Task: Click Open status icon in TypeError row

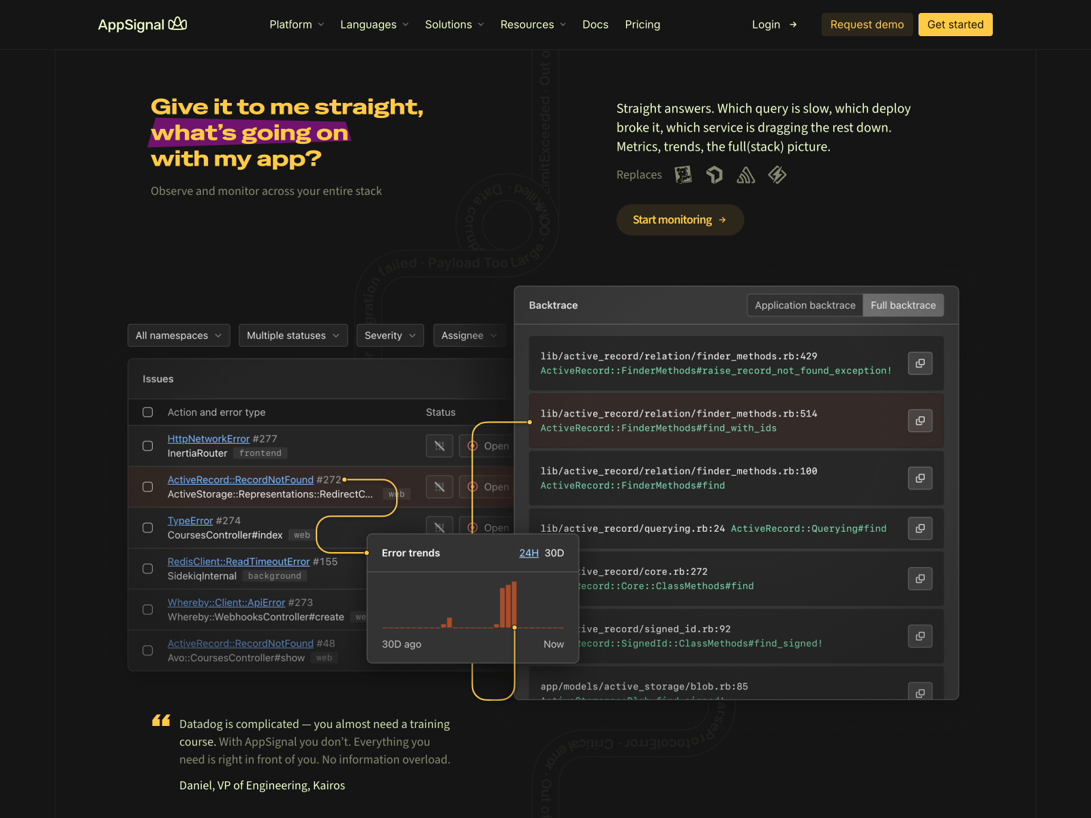Action: pyautogui.click(x=473, y=527)
